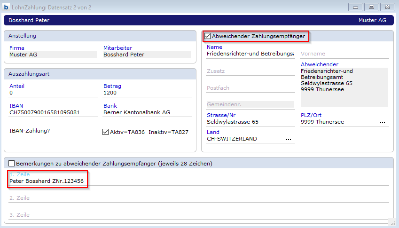
Task: Toggle the IBAN-Zahlung Aktiv=TA836 checkbox
Action: 106,132
